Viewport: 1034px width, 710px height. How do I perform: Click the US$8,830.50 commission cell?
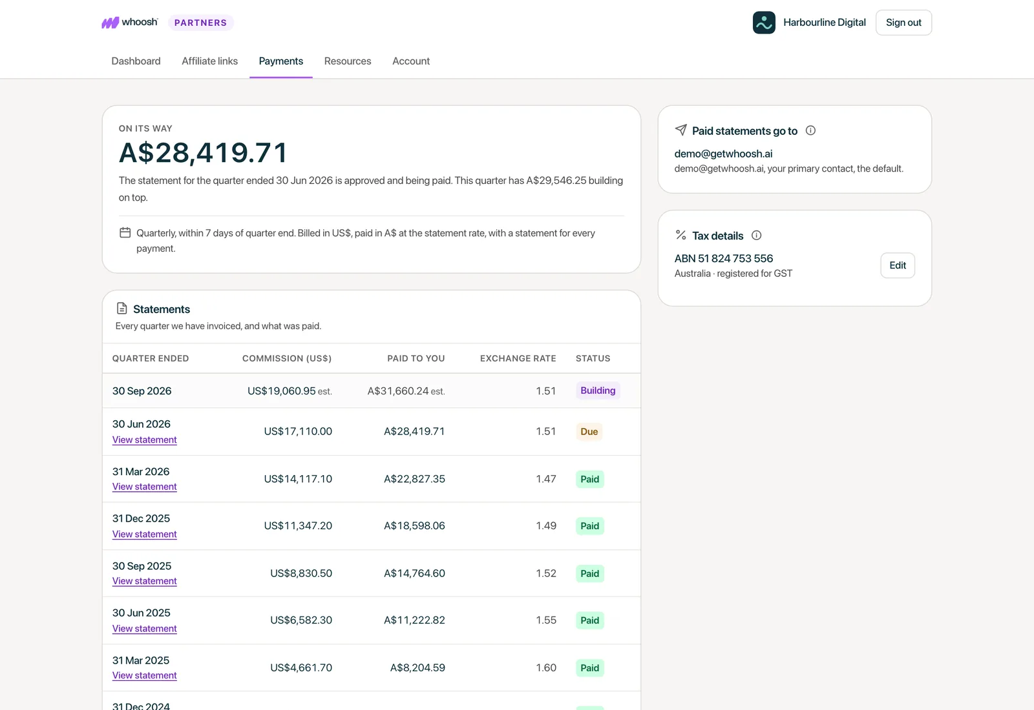(x=301, y=573)
